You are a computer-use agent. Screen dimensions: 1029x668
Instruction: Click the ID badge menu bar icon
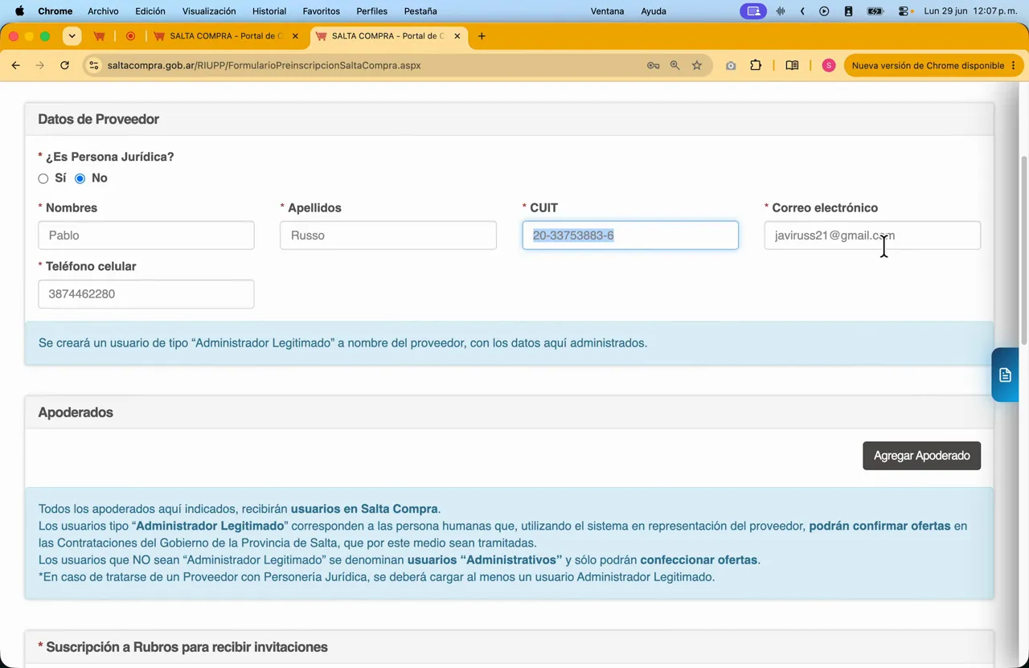pos(848,11)
